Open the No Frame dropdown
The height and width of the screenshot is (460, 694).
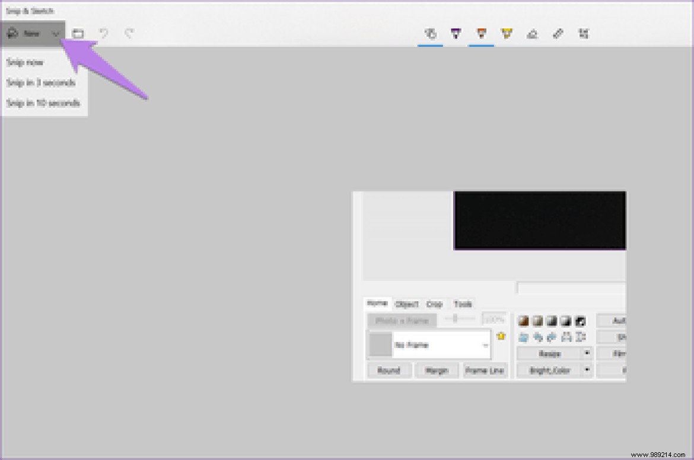coord(485,344)
